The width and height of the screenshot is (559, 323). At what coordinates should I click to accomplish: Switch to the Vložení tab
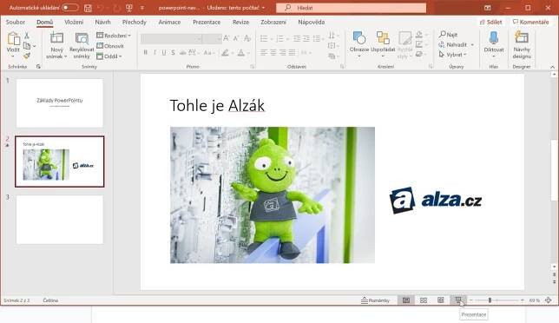click(74, 22)
